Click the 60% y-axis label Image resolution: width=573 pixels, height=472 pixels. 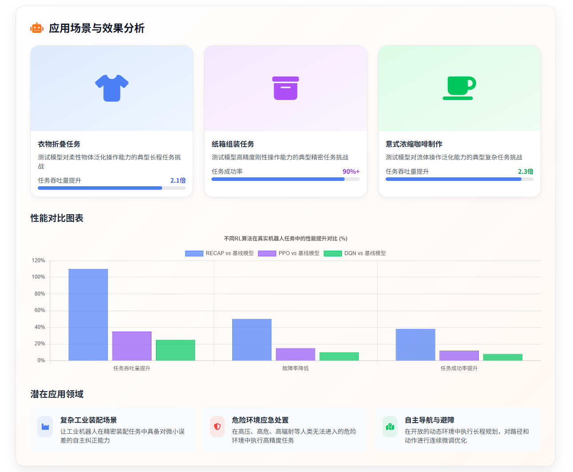40,310
